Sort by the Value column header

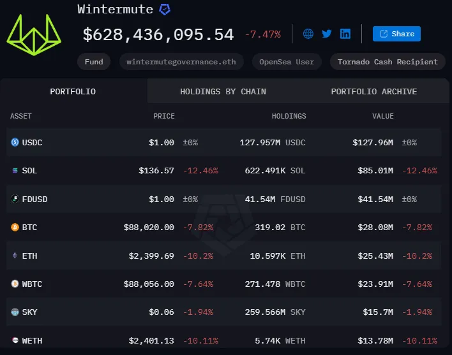click(383, 116)
